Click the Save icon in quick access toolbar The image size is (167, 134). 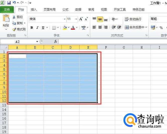(x=9, y=3)
